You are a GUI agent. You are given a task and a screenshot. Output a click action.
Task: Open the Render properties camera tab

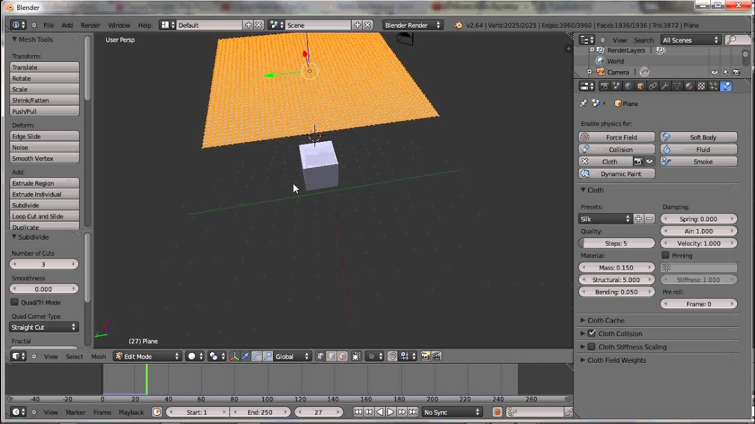(605, 86)
